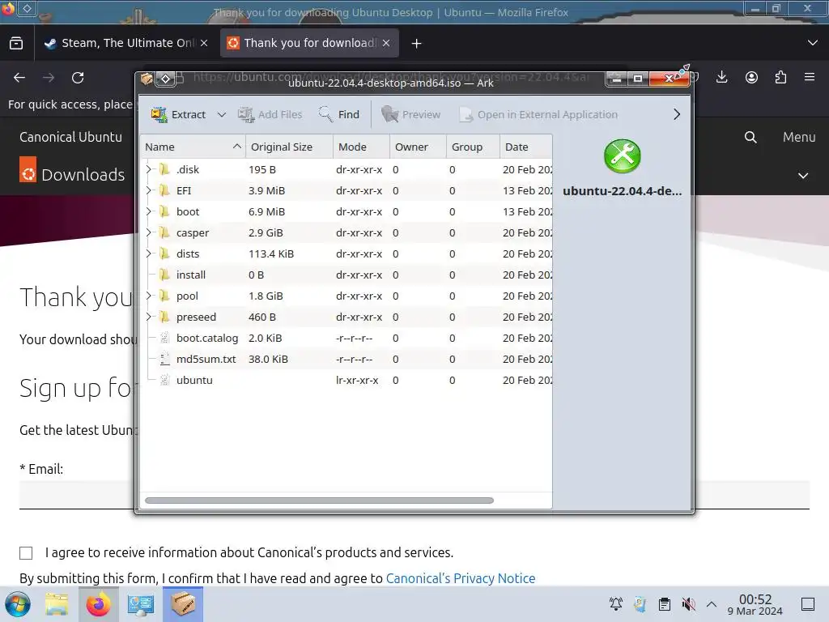Expand the casper folder tree node
This screenshot has width=829, height=622.
tap(149, 232)
